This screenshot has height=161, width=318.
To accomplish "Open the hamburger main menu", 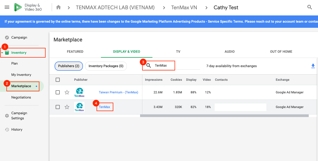I will [x=7, y=7].
